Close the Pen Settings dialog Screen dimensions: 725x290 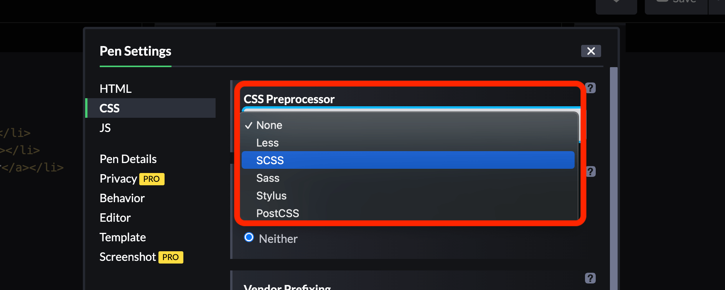[x=591, y=51]
